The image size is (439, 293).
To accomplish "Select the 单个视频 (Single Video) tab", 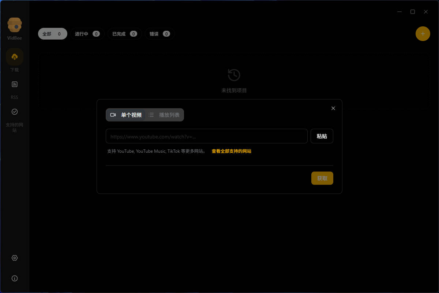I will tap(126, 115).
